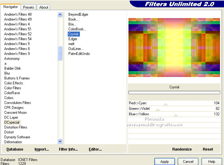224x165 pixels.
Task: Select Andrew's Filters 54 category
Action: click(18, 39)
